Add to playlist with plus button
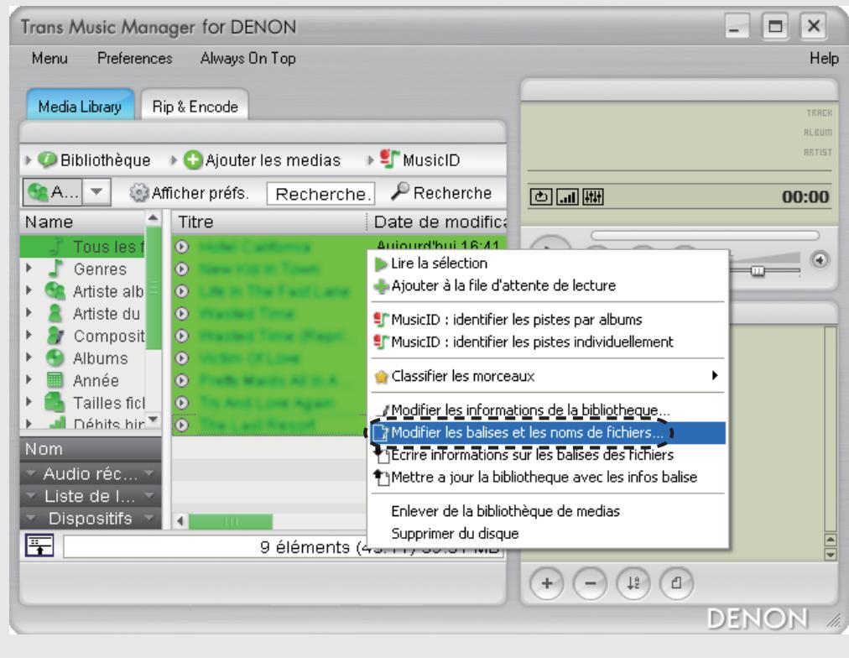Screen dimensions: 849x663 [547, 583]
